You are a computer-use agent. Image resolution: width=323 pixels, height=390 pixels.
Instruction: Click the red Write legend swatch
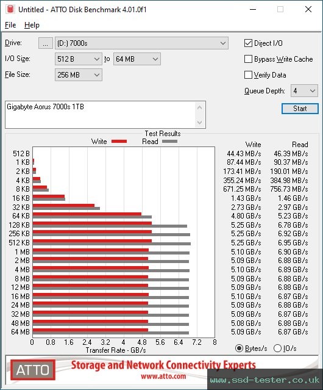pyautogui.click(x=119, y=142)
